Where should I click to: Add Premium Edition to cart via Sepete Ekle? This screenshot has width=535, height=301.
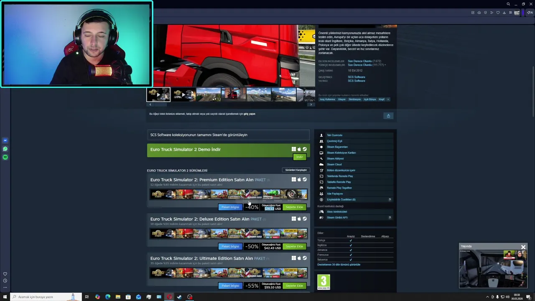(x=294, y=207)
